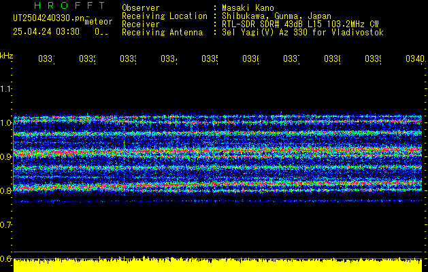
Task: Click the thin blue line near 0.77 kHz
Action: 218,201
